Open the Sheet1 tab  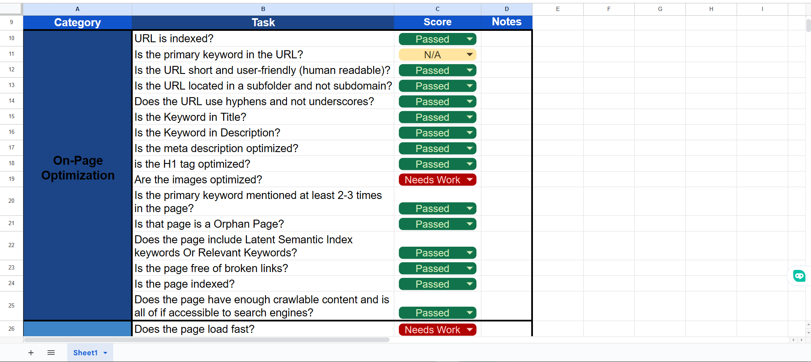coord(85,353)
